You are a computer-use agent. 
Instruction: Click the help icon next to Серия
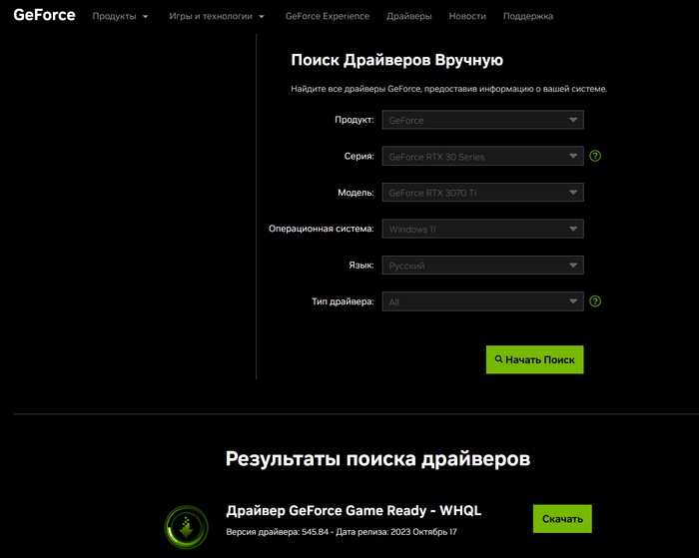pos(595,156)
